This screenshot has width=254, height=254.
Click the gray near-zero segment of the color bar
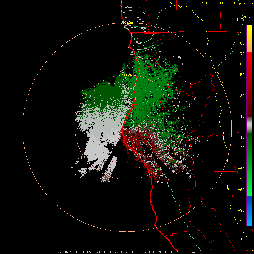tap(249, 125)
